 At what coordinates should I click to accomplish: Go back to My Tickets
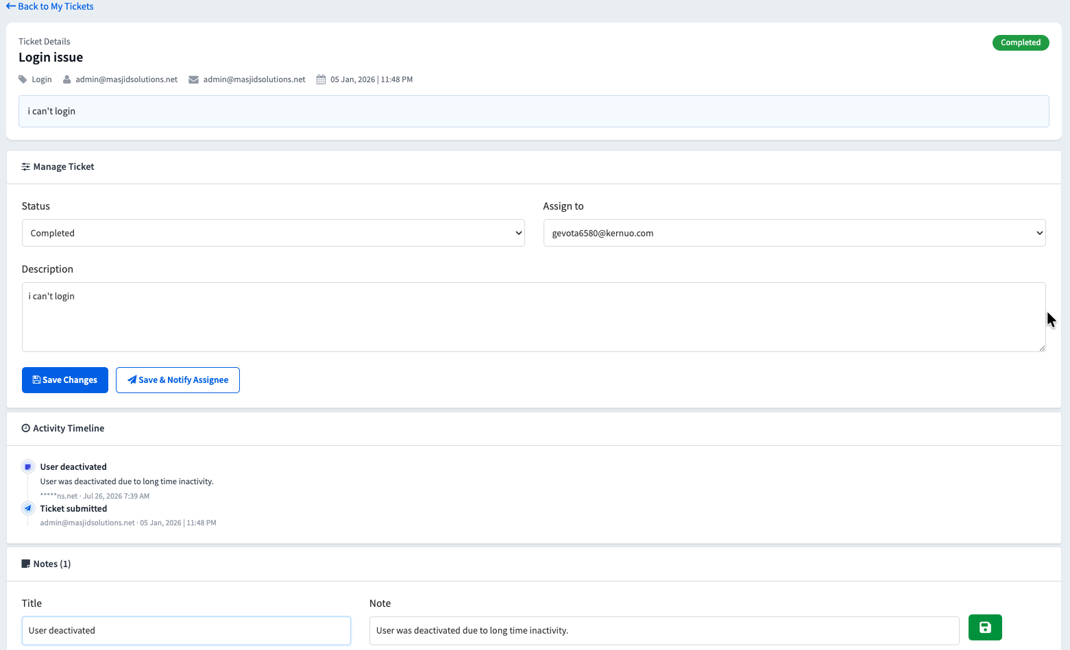coord(50,6)
